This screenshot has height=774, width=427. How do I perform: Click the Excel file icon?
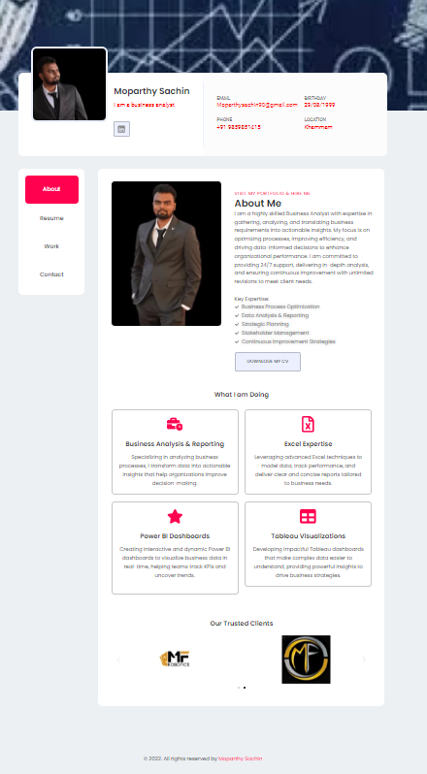click(x=308, y=424)
